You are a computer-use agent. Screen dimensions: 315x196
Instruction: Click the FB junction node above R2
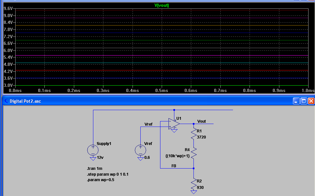point(194,168)
